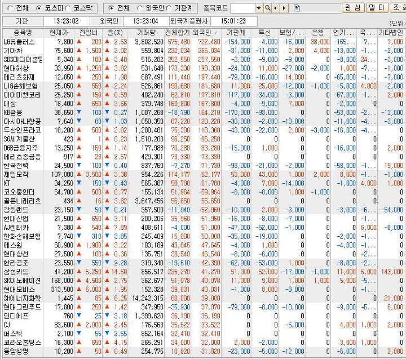Click KB금융 기관계 value -170,000
406x359 pixels.
pyautogui.click(x=237, y=113)
